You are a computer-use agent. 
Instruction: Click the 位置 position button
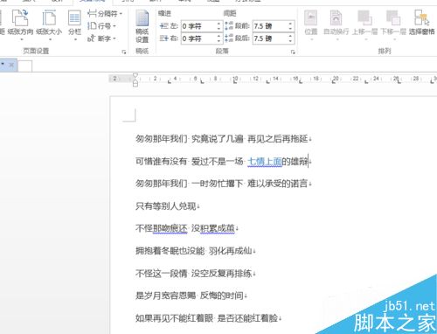click(x=310, y=24)
